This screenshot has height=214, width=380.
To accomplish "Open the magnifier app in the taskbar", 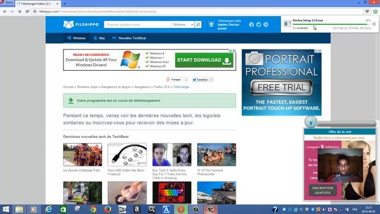I will pos(152,209).
